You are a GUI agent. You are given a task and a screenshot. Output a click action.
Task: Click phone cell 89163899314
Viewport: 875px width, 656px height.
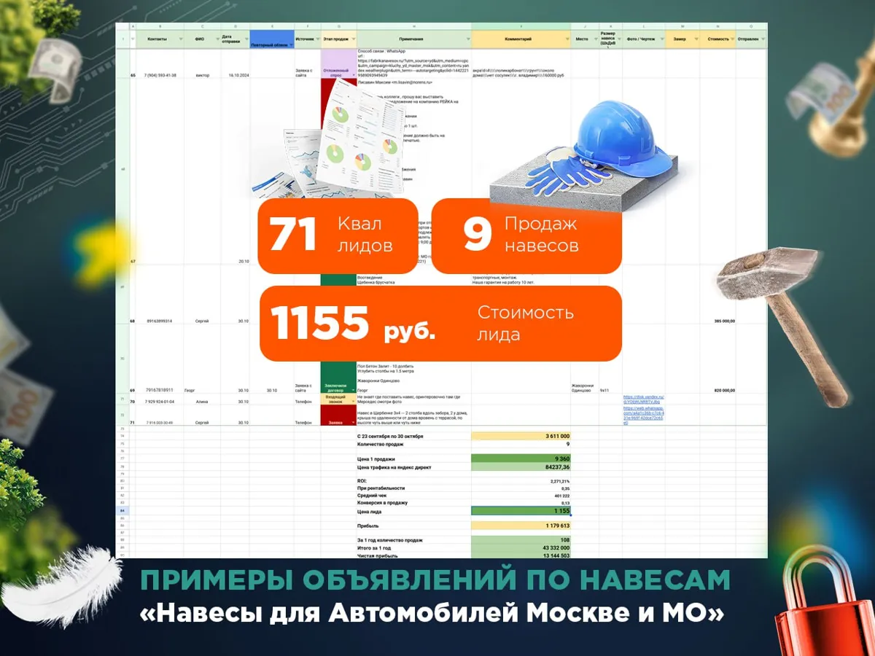(160, 321)
